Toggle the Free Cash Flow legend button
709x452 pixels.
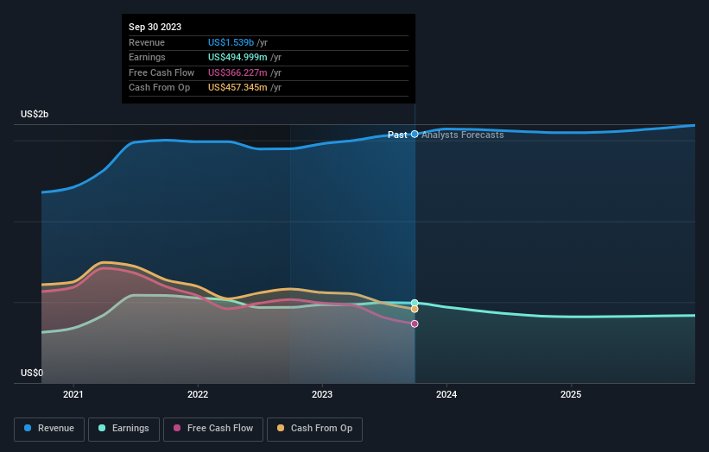tap(213, 429)
